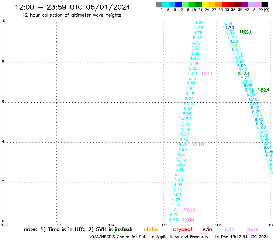Click subtitle '12 hour collection of altimeter wave heights'
Viewport: 273px width, 240px height.
click(x=72, y=15)
